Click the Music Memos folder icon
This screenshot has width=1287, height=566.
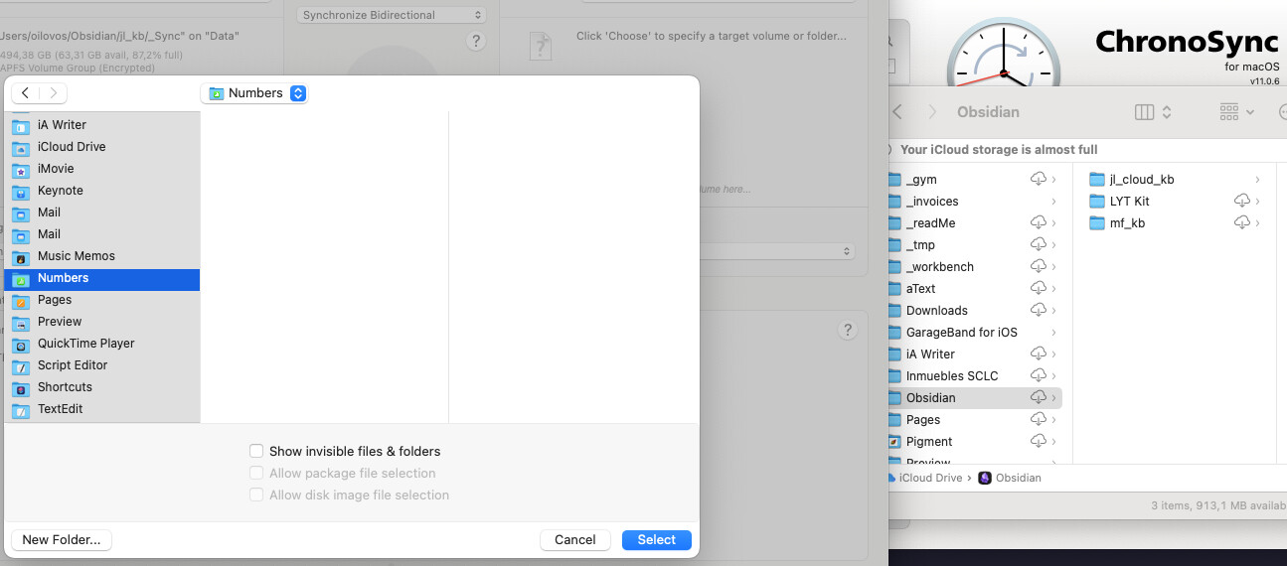21,256
